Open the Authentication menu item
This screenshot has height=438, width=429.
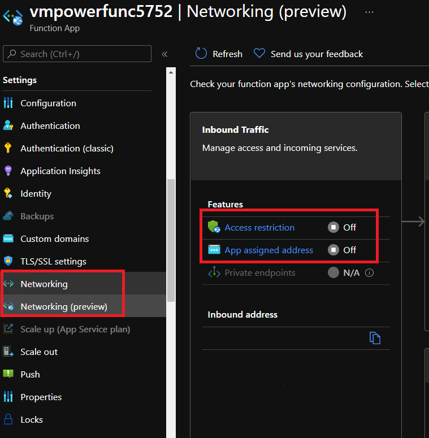click(x=50, y=126)
